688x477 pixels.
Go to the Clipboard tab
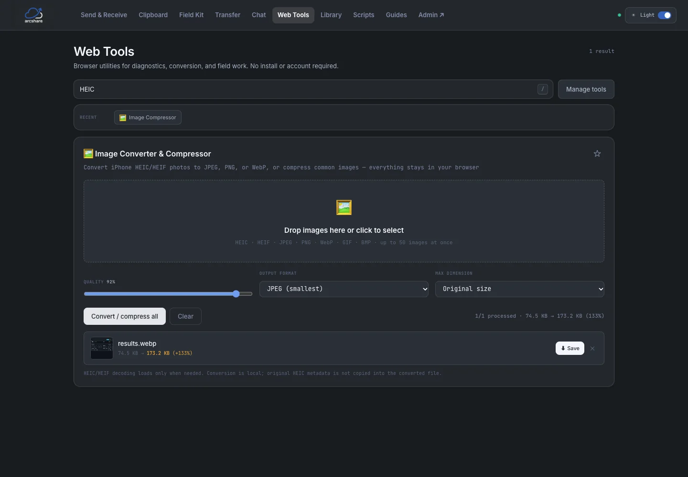153,15
